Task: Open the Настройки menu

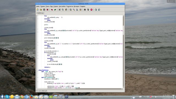Action: coord(62,6)
